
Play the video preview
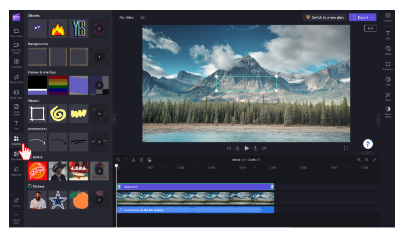(247, 148)
